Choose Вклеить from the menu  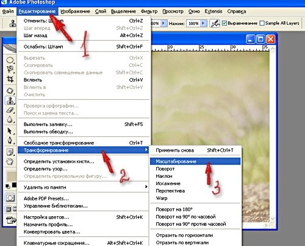point(84,80)
